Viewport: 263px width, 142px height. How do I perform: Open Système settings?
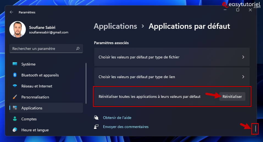(46, 64)
